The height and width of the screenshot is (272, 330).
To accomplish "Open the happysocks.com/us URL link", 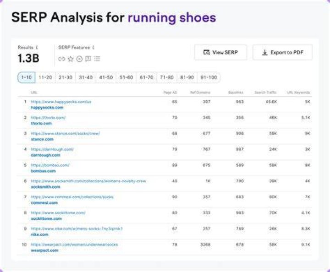I will 61,102.
